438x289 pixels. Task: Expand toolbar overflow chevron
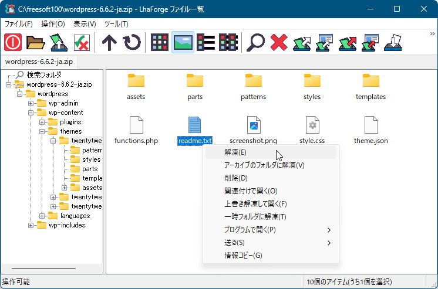[432, 34]
